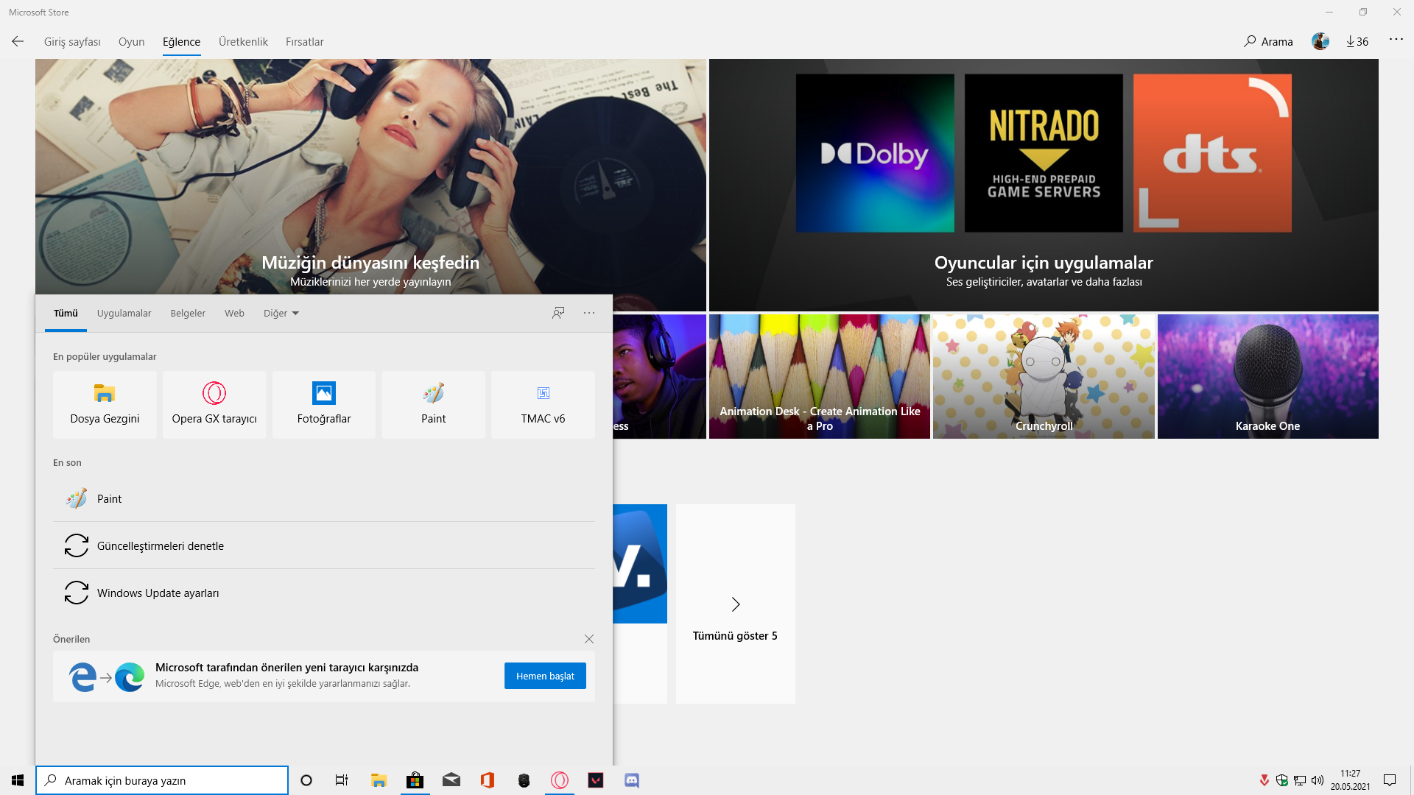Viewport: 1414px width, 795px height.
Task: Expand Tümünü göster 5 chevron
Action: pyautogui.click(x=735, y=604)
